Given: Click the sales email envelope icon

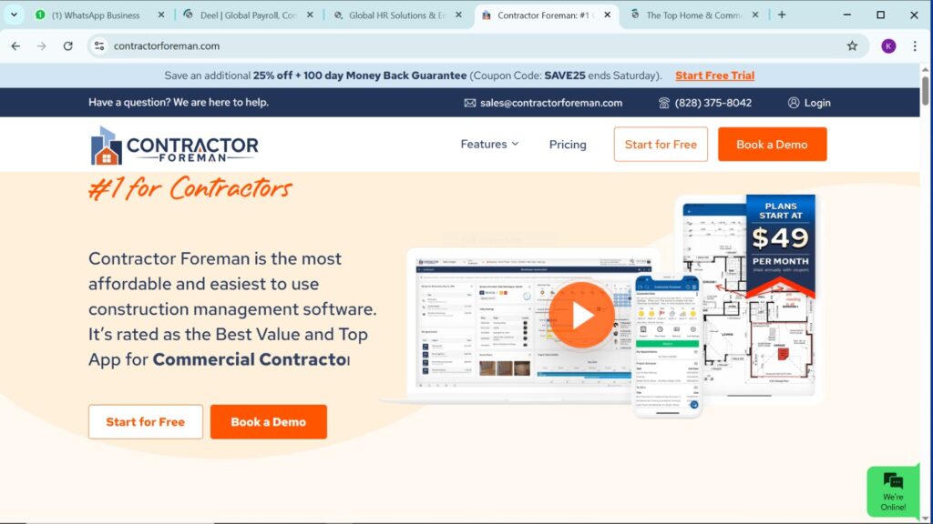Looking at the screenshot, I should tap(469, 103).
